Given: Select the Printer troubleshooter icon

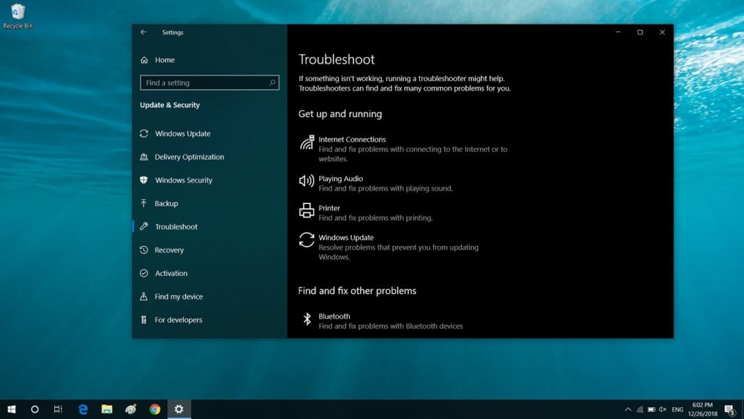Looking at the screenshot, I should point(307,210).
